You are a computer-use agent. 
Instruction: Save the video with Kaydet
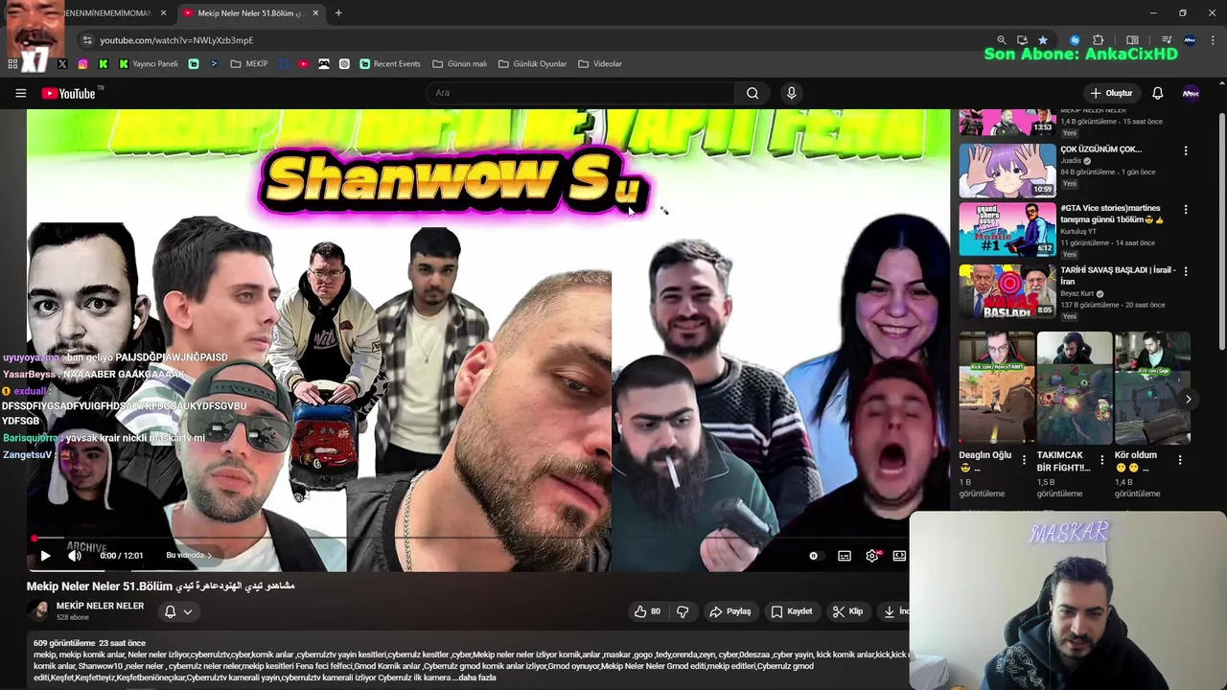[x=791, y=611]
